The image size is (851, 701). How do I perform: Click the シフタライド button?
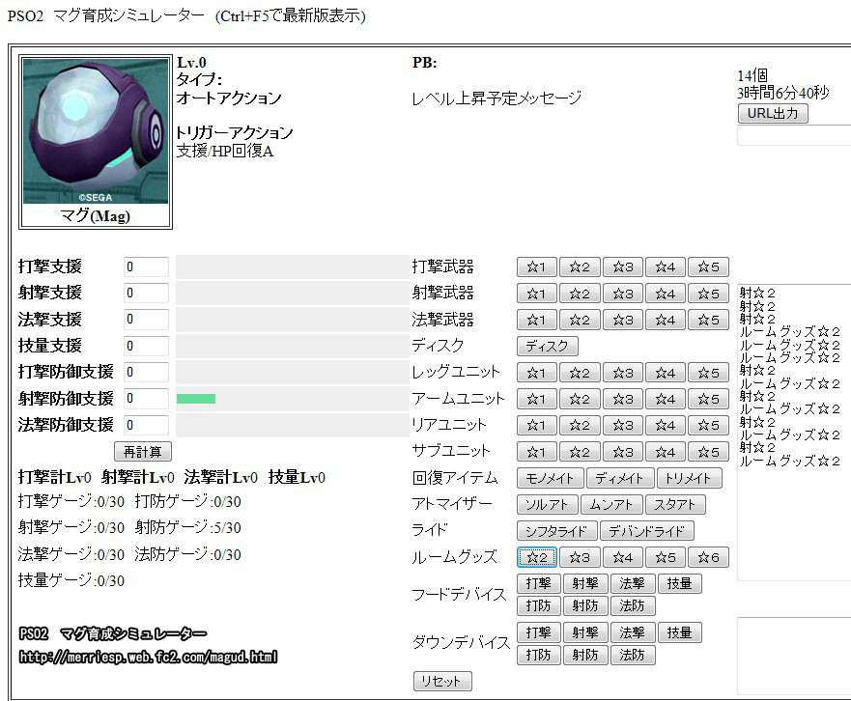[x=556, y=531]
